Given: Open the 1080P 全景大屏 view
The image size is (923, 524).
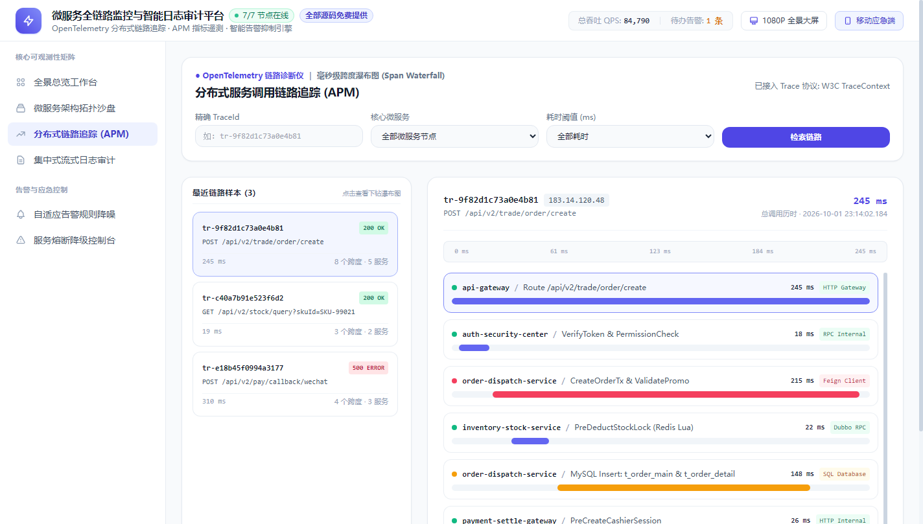Looking at the screenshot, I should (x=784, y=21).
